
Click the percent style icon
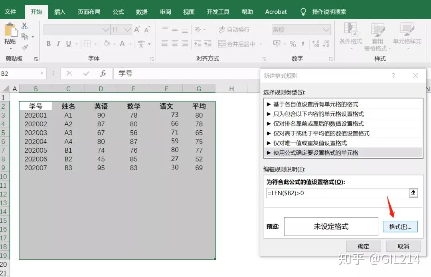tap(293, 44)
